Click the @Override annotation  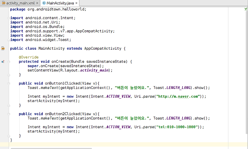tap(29, 57)
